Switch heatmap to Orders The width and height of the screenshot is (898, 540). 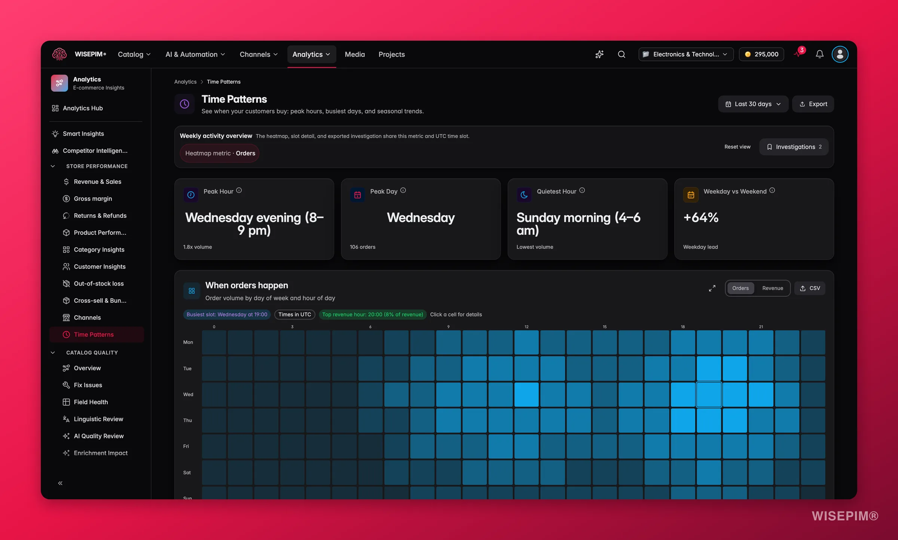click(740, 288)
